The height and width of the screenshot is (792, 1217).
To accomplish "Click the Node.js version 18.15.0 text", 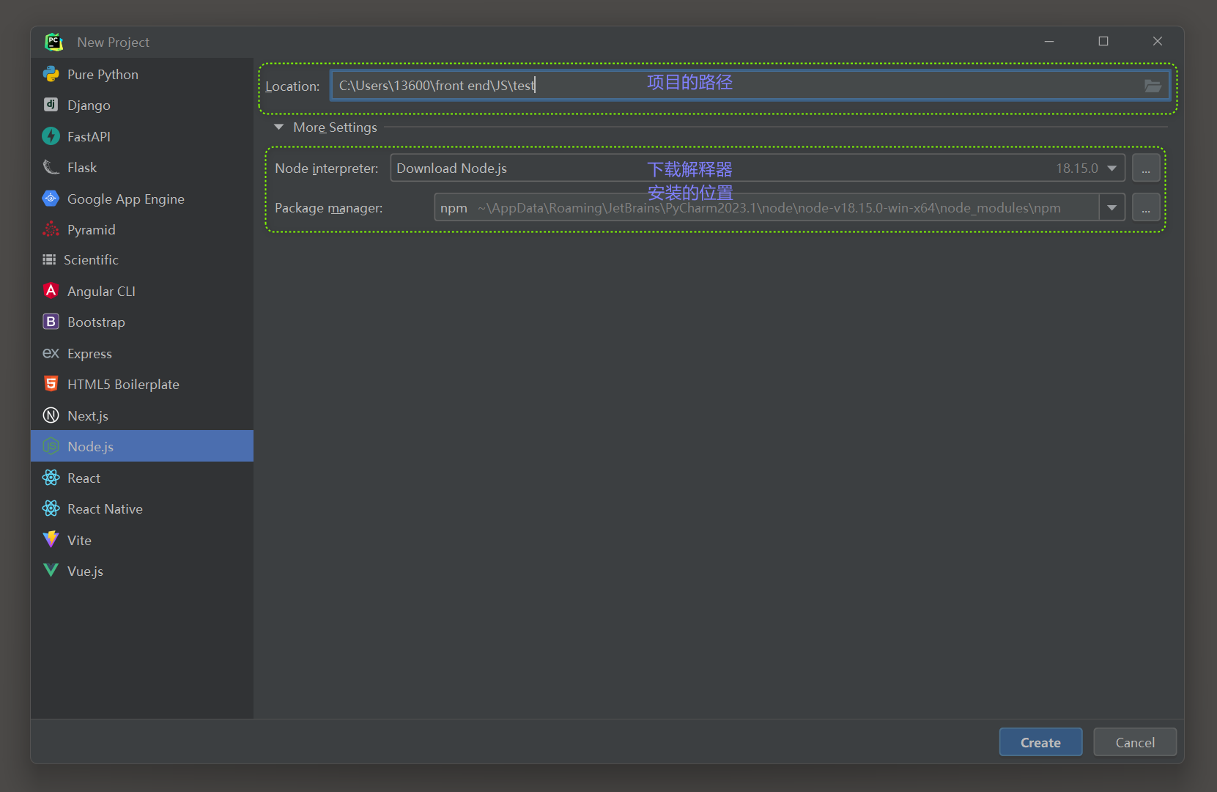I will (x=1076, y=168).
